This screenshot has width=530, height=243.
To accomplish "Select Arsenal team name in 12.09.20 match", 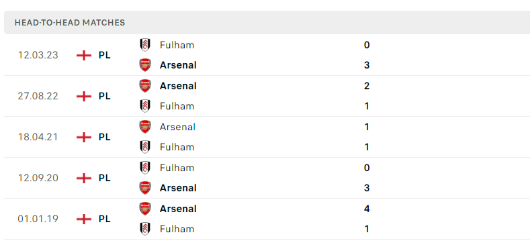I will [x=178, y=188].
